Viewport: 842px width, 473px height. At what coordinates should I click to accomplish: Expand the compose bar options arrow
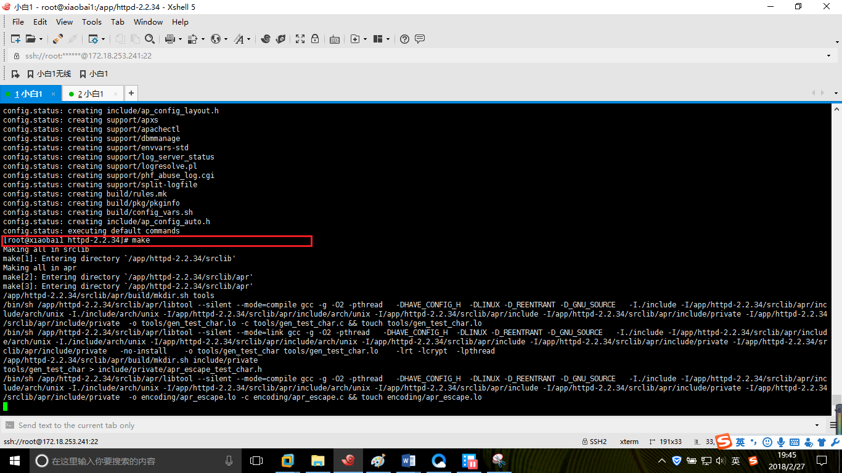pos(817,425)
